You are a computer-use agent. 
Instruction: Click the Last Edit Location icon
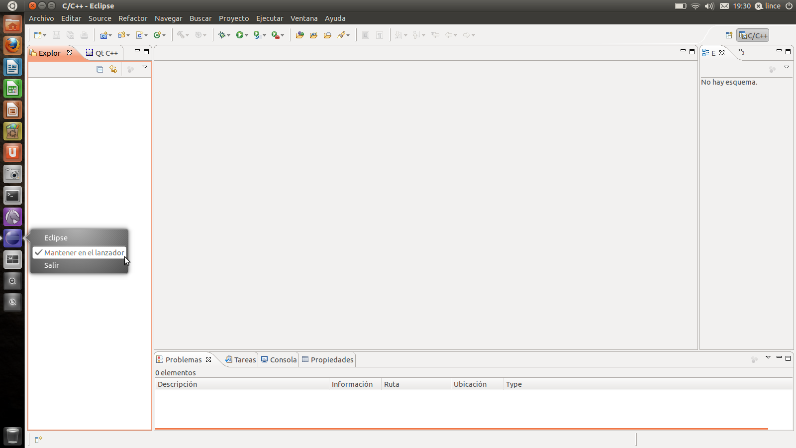tap(435, 35)
